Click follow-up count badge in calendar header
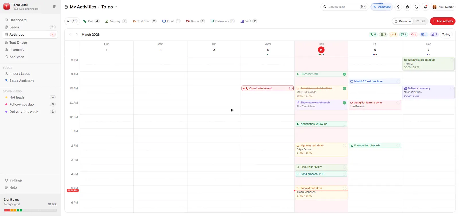Screen dimensions: 459x216 404,35
